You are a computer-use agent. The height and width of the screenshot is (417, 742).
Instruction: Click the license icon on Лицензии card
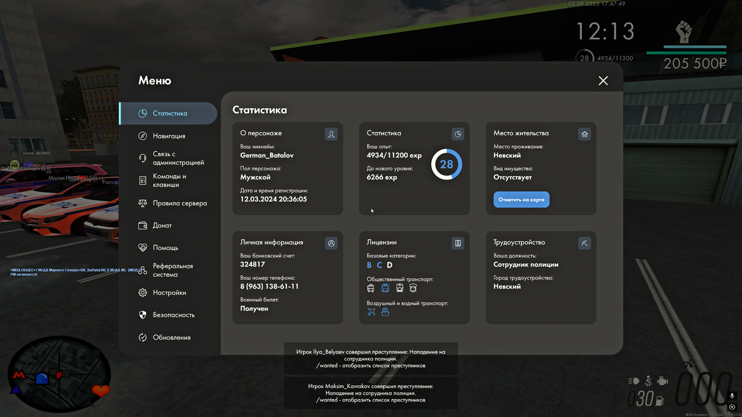(458, 243)
